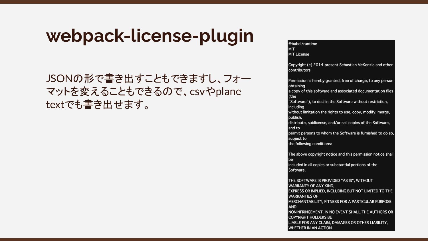Click 'distribute, sublicense, and/or sell copies' line
This screenshot has width=428, height=241.
pyautogui.click(x=339, y=123)
